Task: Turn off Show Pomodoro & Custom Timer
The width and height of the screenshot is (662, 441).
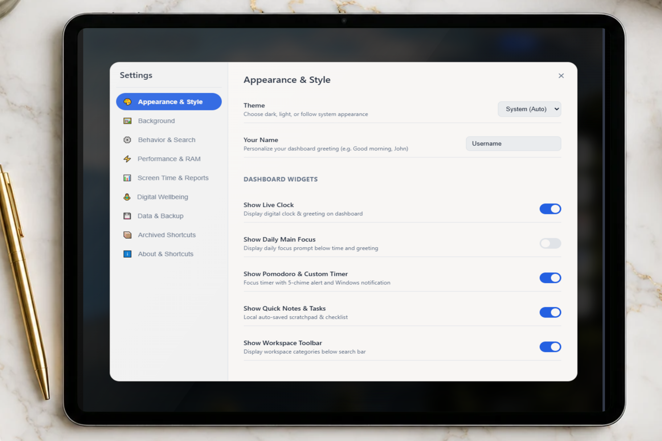Action: pyautogui.click(x=550, y=278)
